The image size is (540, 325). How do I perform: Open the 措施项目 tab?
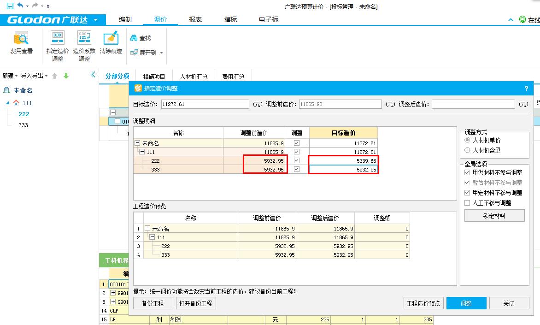(154, 77)
